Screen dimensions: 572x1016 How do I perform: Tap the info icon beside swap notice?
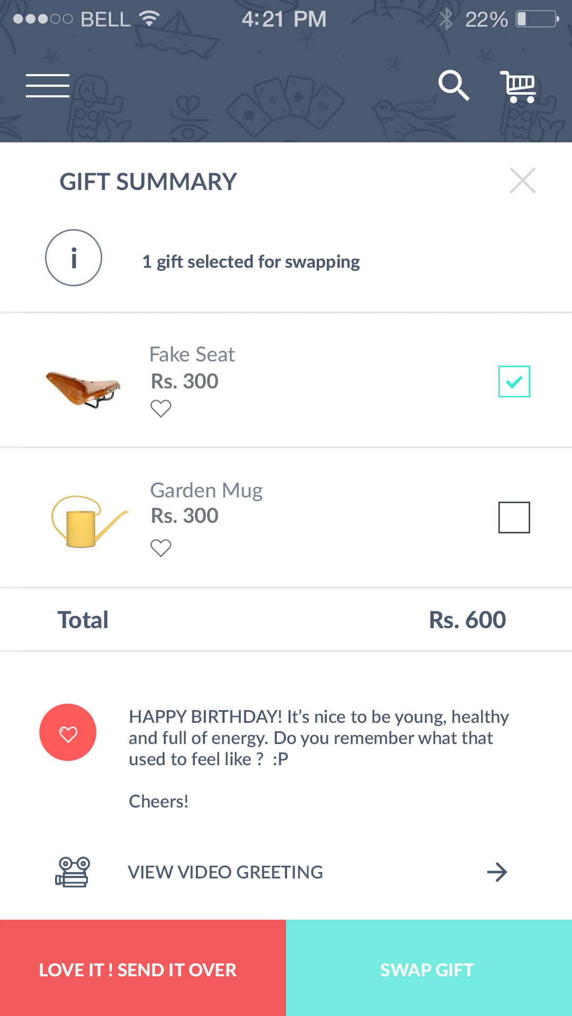(74, 258)
